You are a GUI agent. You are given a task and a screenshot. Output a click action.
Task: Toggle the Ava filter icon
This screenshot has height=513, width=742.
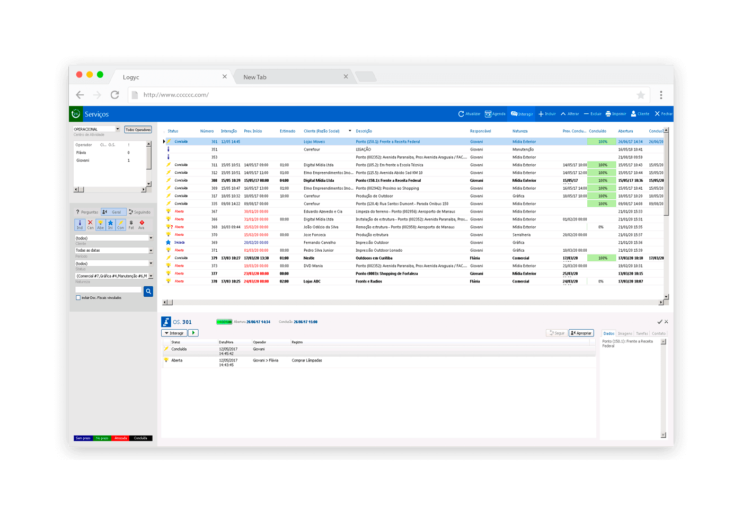tap(142, 225)
